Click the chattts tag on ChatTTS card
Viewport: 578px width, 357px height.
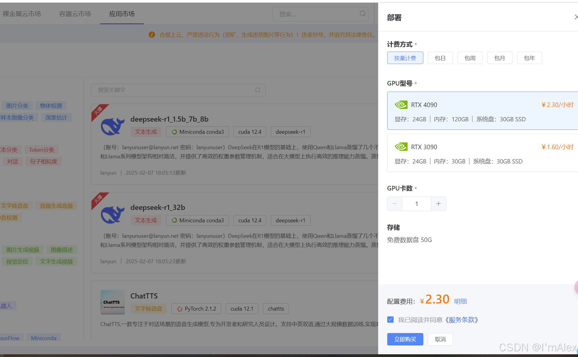276,308
